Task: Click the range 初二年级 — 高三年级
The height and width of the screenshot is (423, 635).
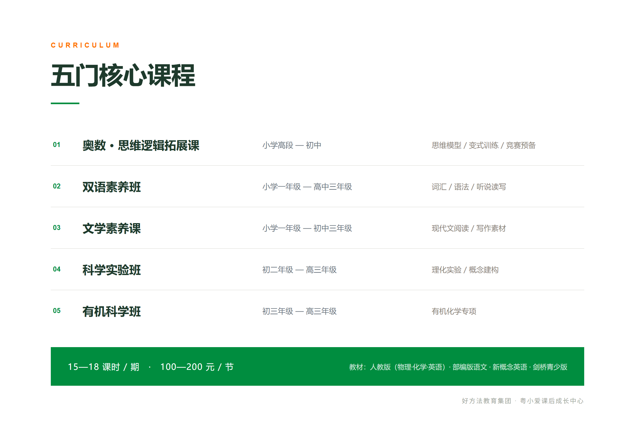Action: [x=300, y=270]
